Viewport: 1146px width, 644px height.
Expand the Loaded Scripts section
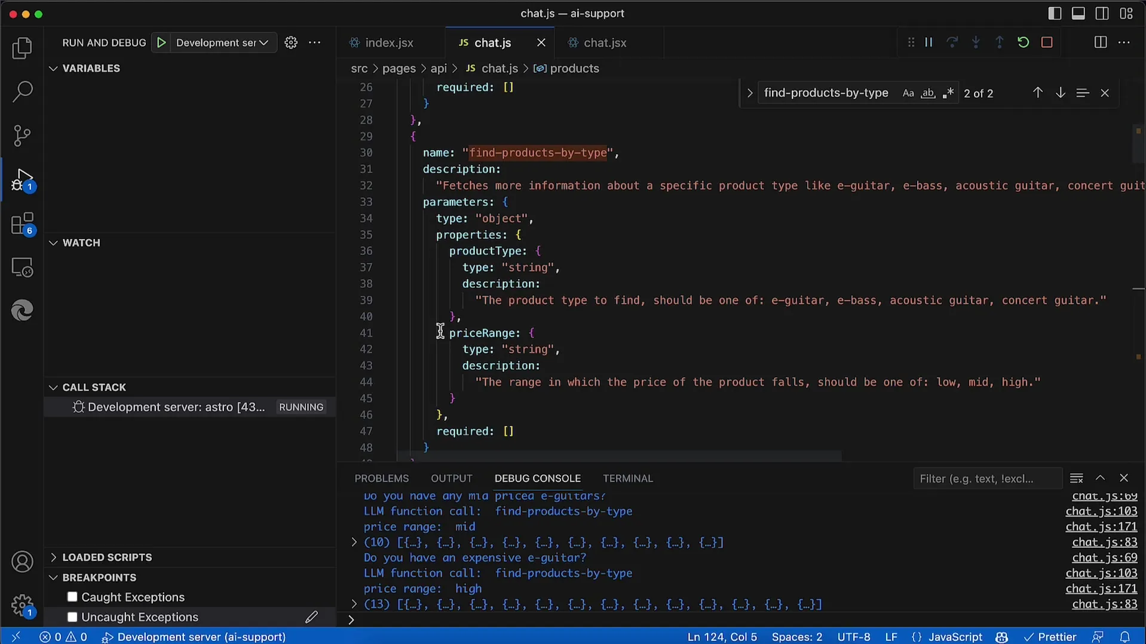pos(53,557)
